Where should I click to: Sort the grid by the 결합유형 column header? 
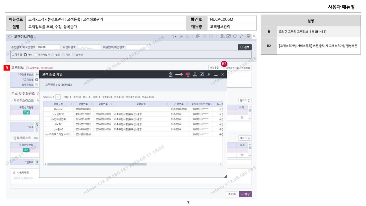point(141,104)
